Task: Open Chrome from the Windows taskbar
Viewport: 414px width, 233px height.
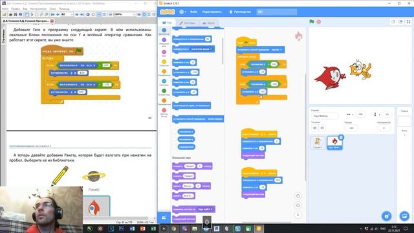Action: [174, 228]
